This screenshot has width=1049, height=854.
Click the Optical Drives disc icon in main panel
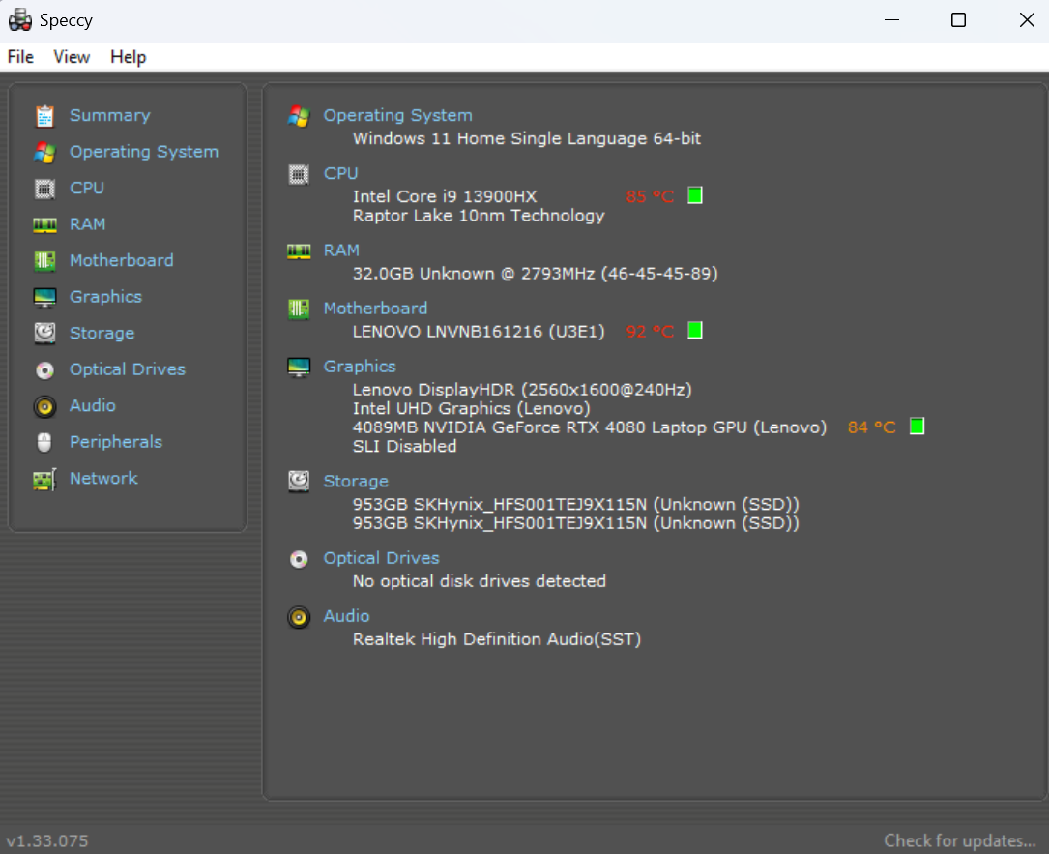[x=299, y=559]
